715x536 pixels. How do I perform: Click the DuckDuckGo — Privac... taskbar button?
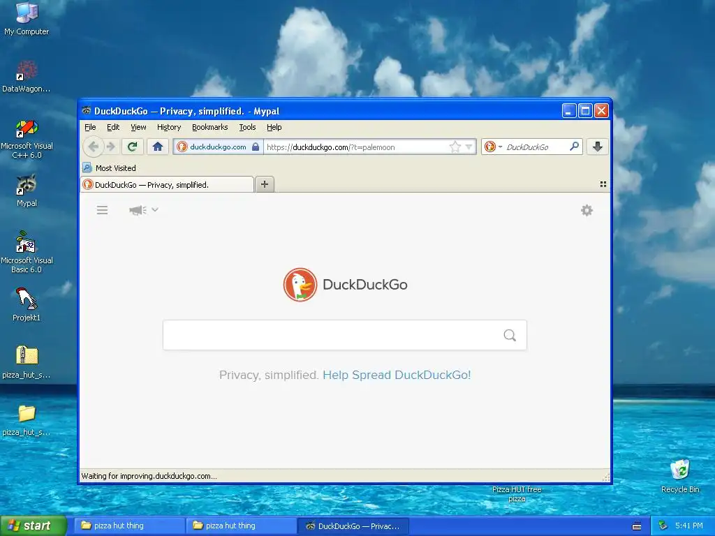[353, 526]
